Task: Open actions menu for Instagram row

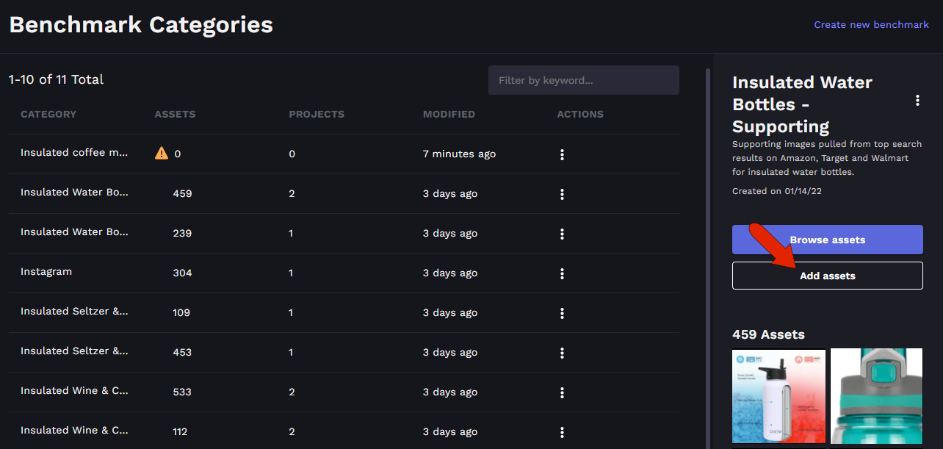Action: click(562, 273)
